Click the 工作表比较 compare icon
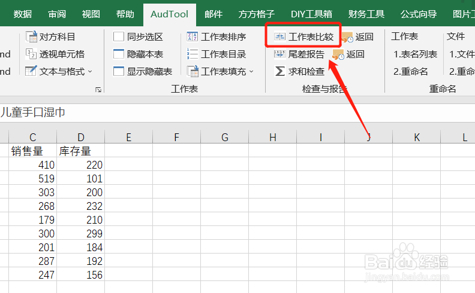 279,37
